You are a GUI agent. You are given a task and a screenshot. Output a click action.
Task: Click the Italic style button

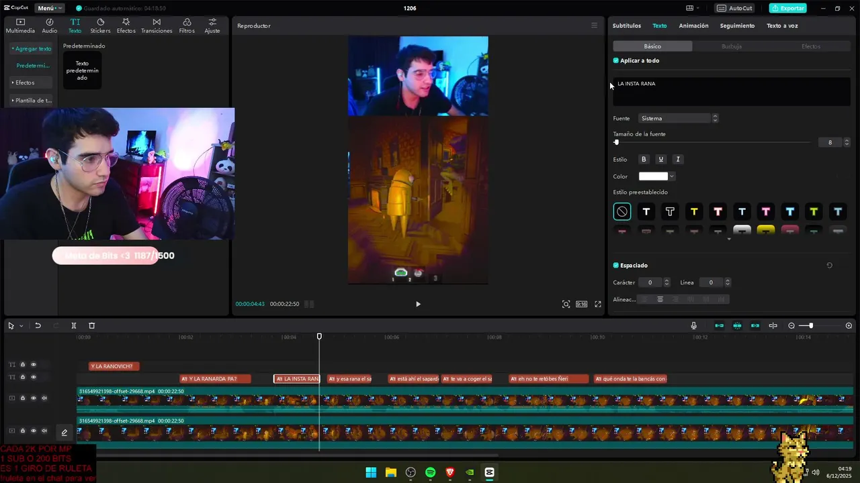click(x=678, y=159)
